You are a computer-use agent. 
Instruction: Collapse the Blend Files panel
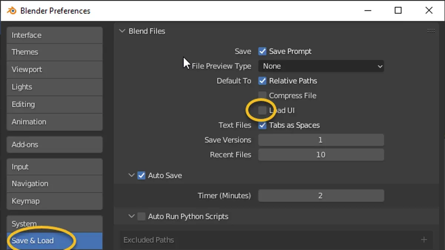(122, 31)
